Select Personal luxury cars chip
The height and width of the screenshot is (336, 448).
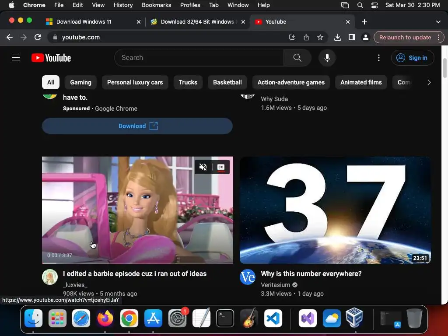[x=135, y=82]
